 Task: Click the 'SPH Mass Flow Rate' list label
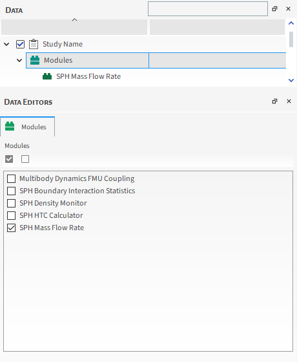point(52,228)
